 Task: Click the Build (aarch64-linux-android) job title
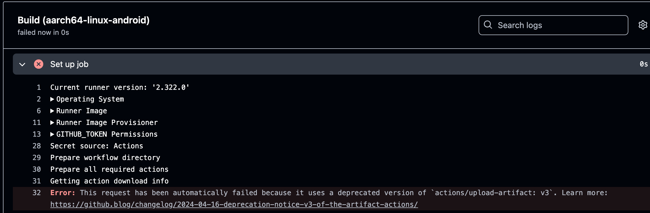83,20
